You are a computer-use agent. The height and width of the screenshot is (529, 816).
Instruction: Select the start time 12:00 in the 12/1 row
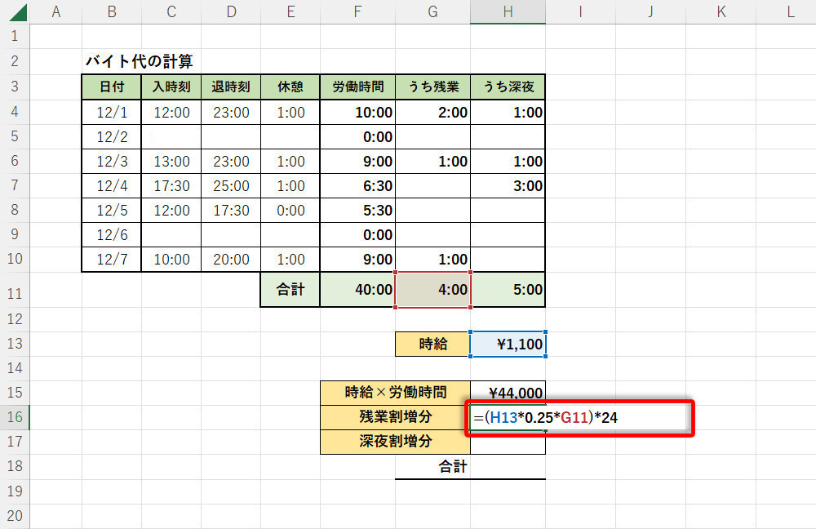click(x=171, y=112)
